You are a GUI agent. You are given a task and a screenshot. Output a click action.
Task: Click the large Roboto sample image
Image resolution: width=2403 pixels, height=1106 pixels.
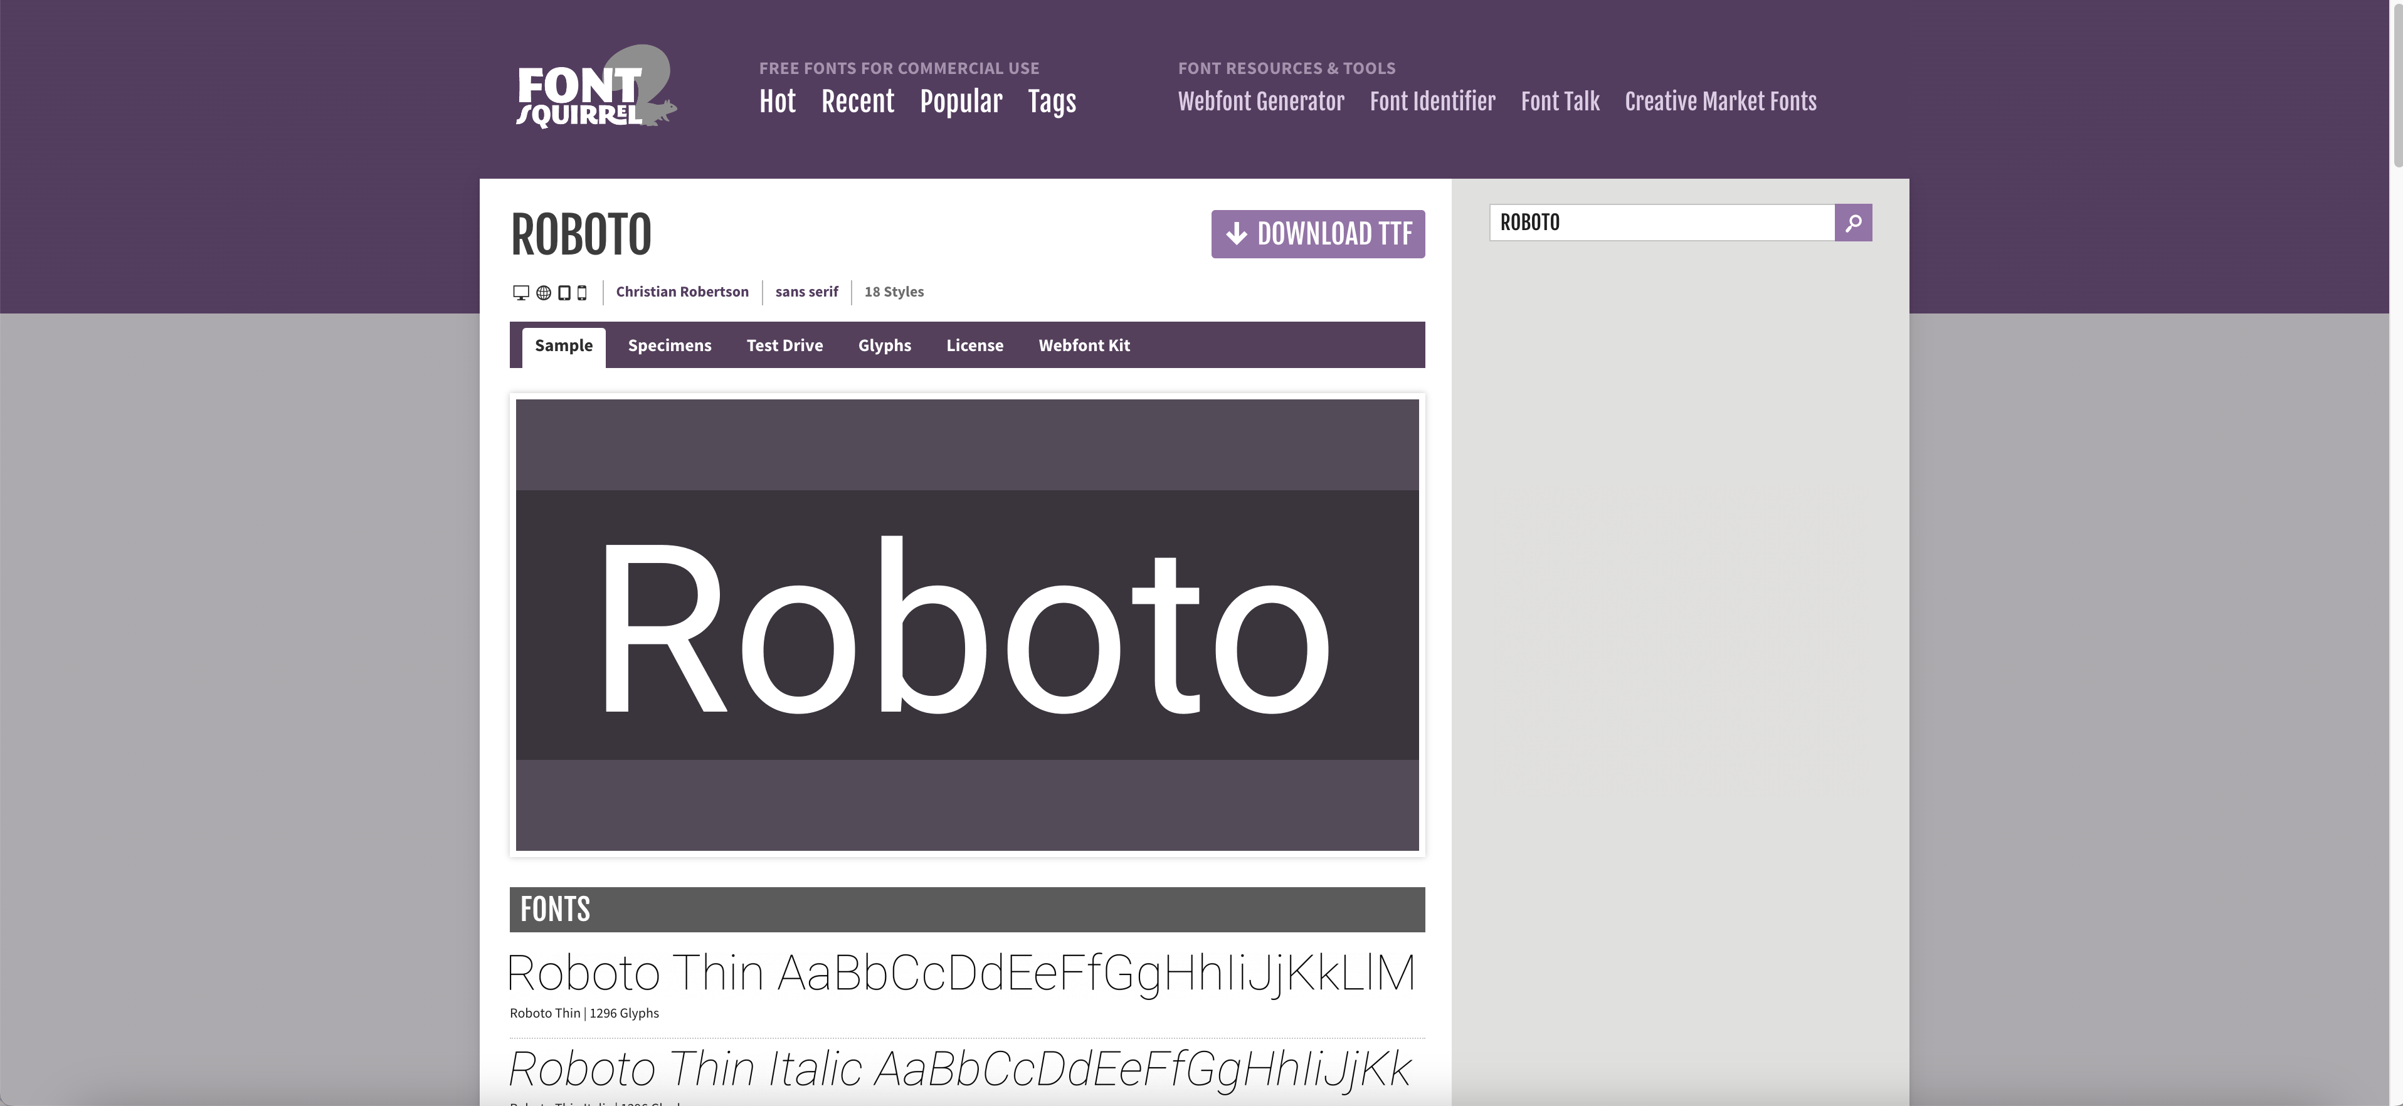(x=966, y=625)
